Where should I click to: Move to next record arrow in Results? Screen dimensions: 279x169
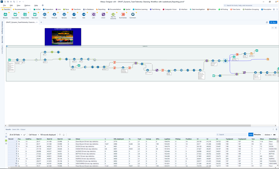click(x=64, y=135)
